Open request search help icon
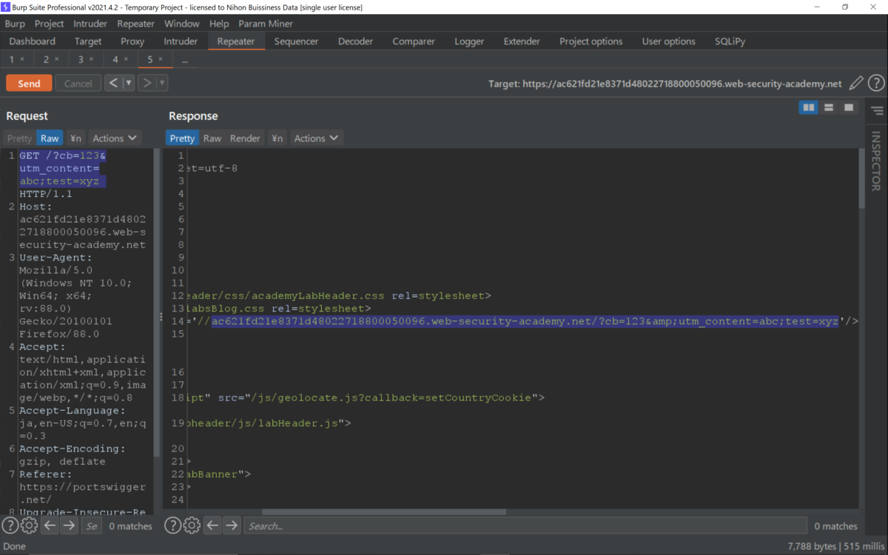 (x=10, y=525)
